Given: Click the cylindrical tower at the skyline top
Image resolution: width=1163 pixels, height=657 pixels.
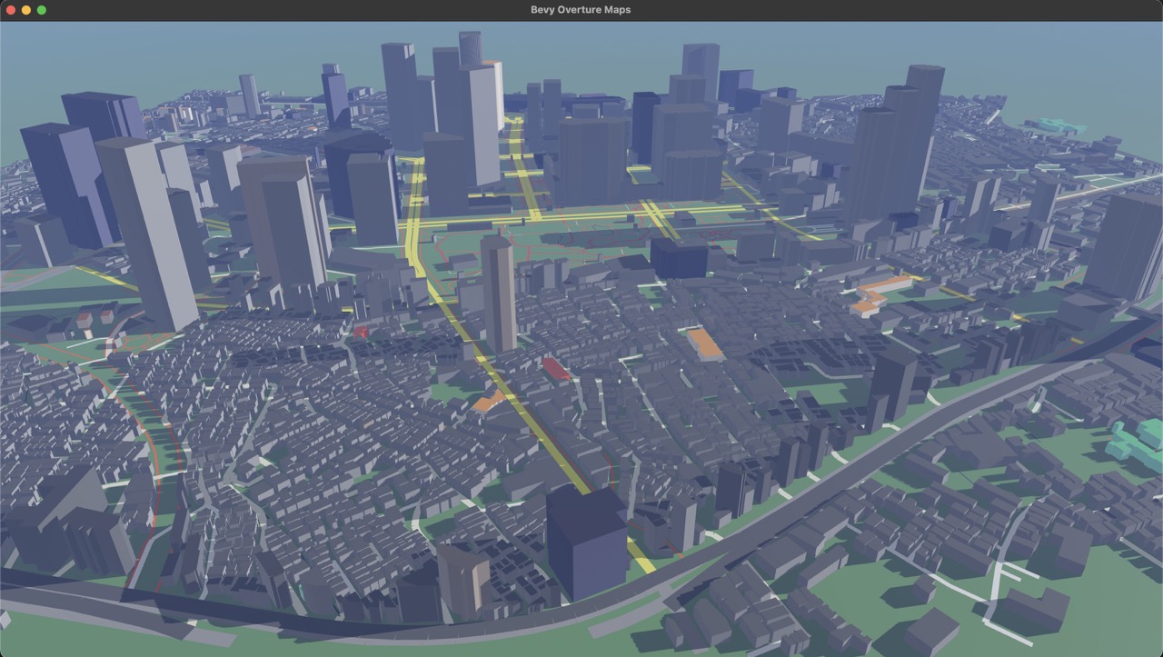Looking at the screenshot, I should point(472,50).
